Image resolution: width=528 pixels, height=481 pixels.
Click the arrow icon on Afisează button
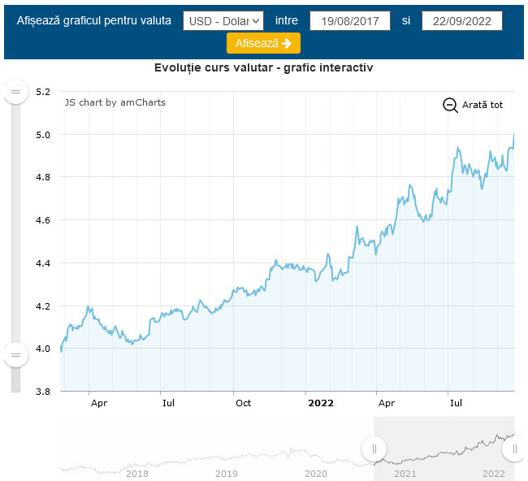pyautogui.click(x=287, y=43)
